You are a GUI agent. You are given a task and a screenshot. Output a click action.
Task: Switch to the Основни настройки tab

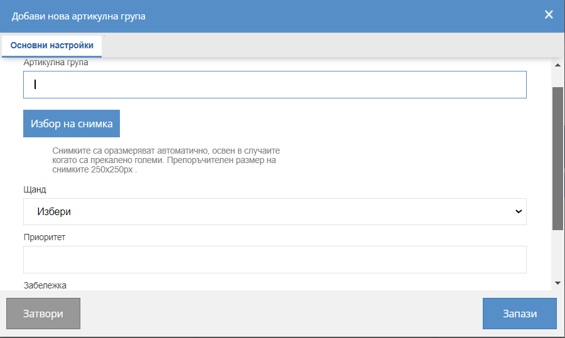coord(52,46)
